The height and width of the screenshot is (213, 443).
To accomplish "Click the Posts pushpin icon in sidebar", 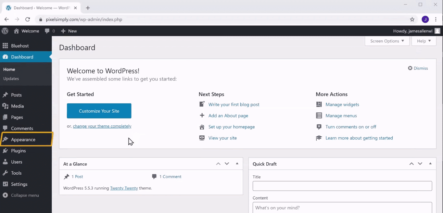I will pyautogui.click(x=5, y=95).
